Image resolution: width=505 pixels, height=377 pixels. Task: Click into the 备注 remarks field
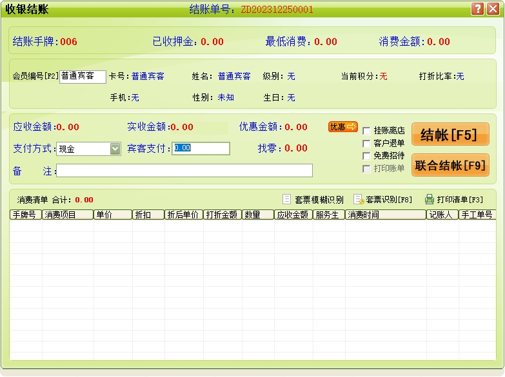point(185,171)
